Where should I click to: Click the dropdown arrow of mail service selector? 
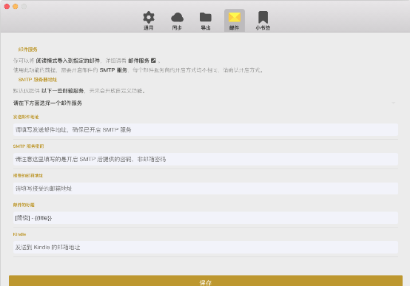click(393, 103)
